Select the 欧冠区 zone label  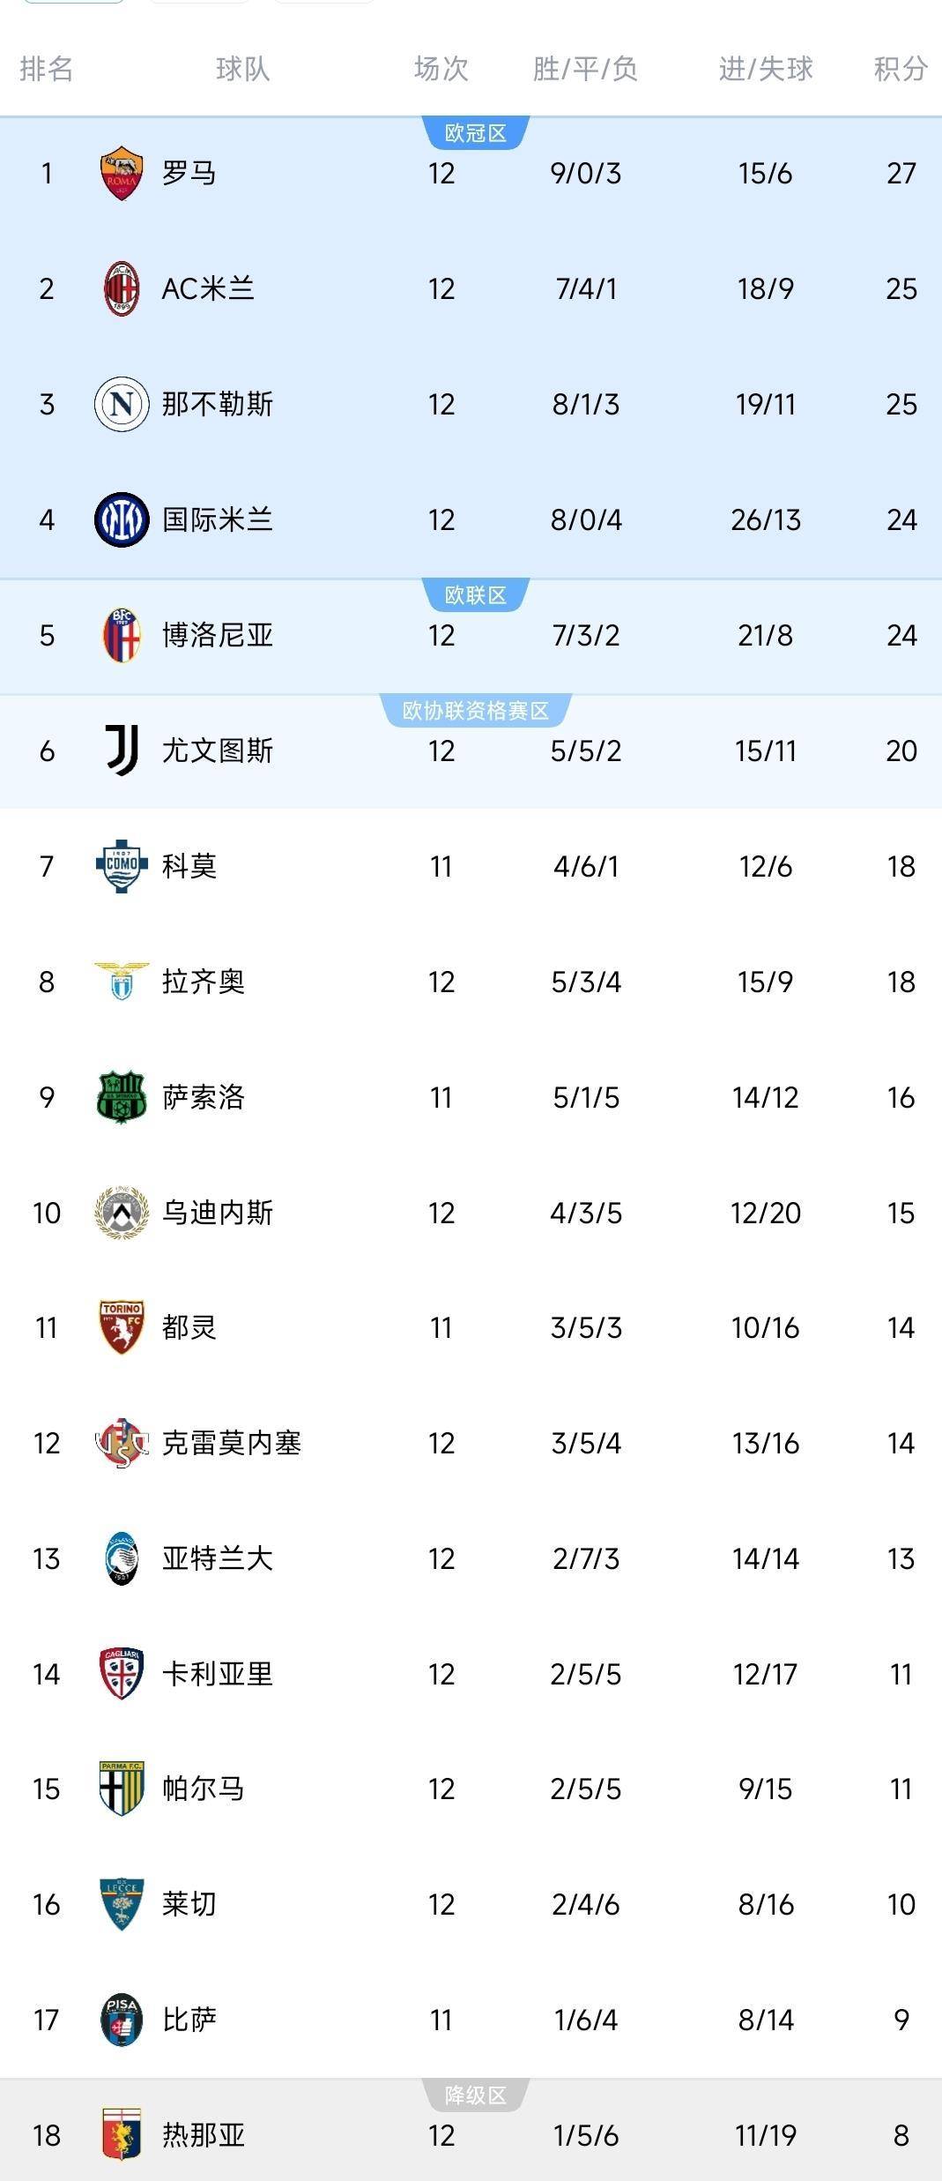point(476,133)
